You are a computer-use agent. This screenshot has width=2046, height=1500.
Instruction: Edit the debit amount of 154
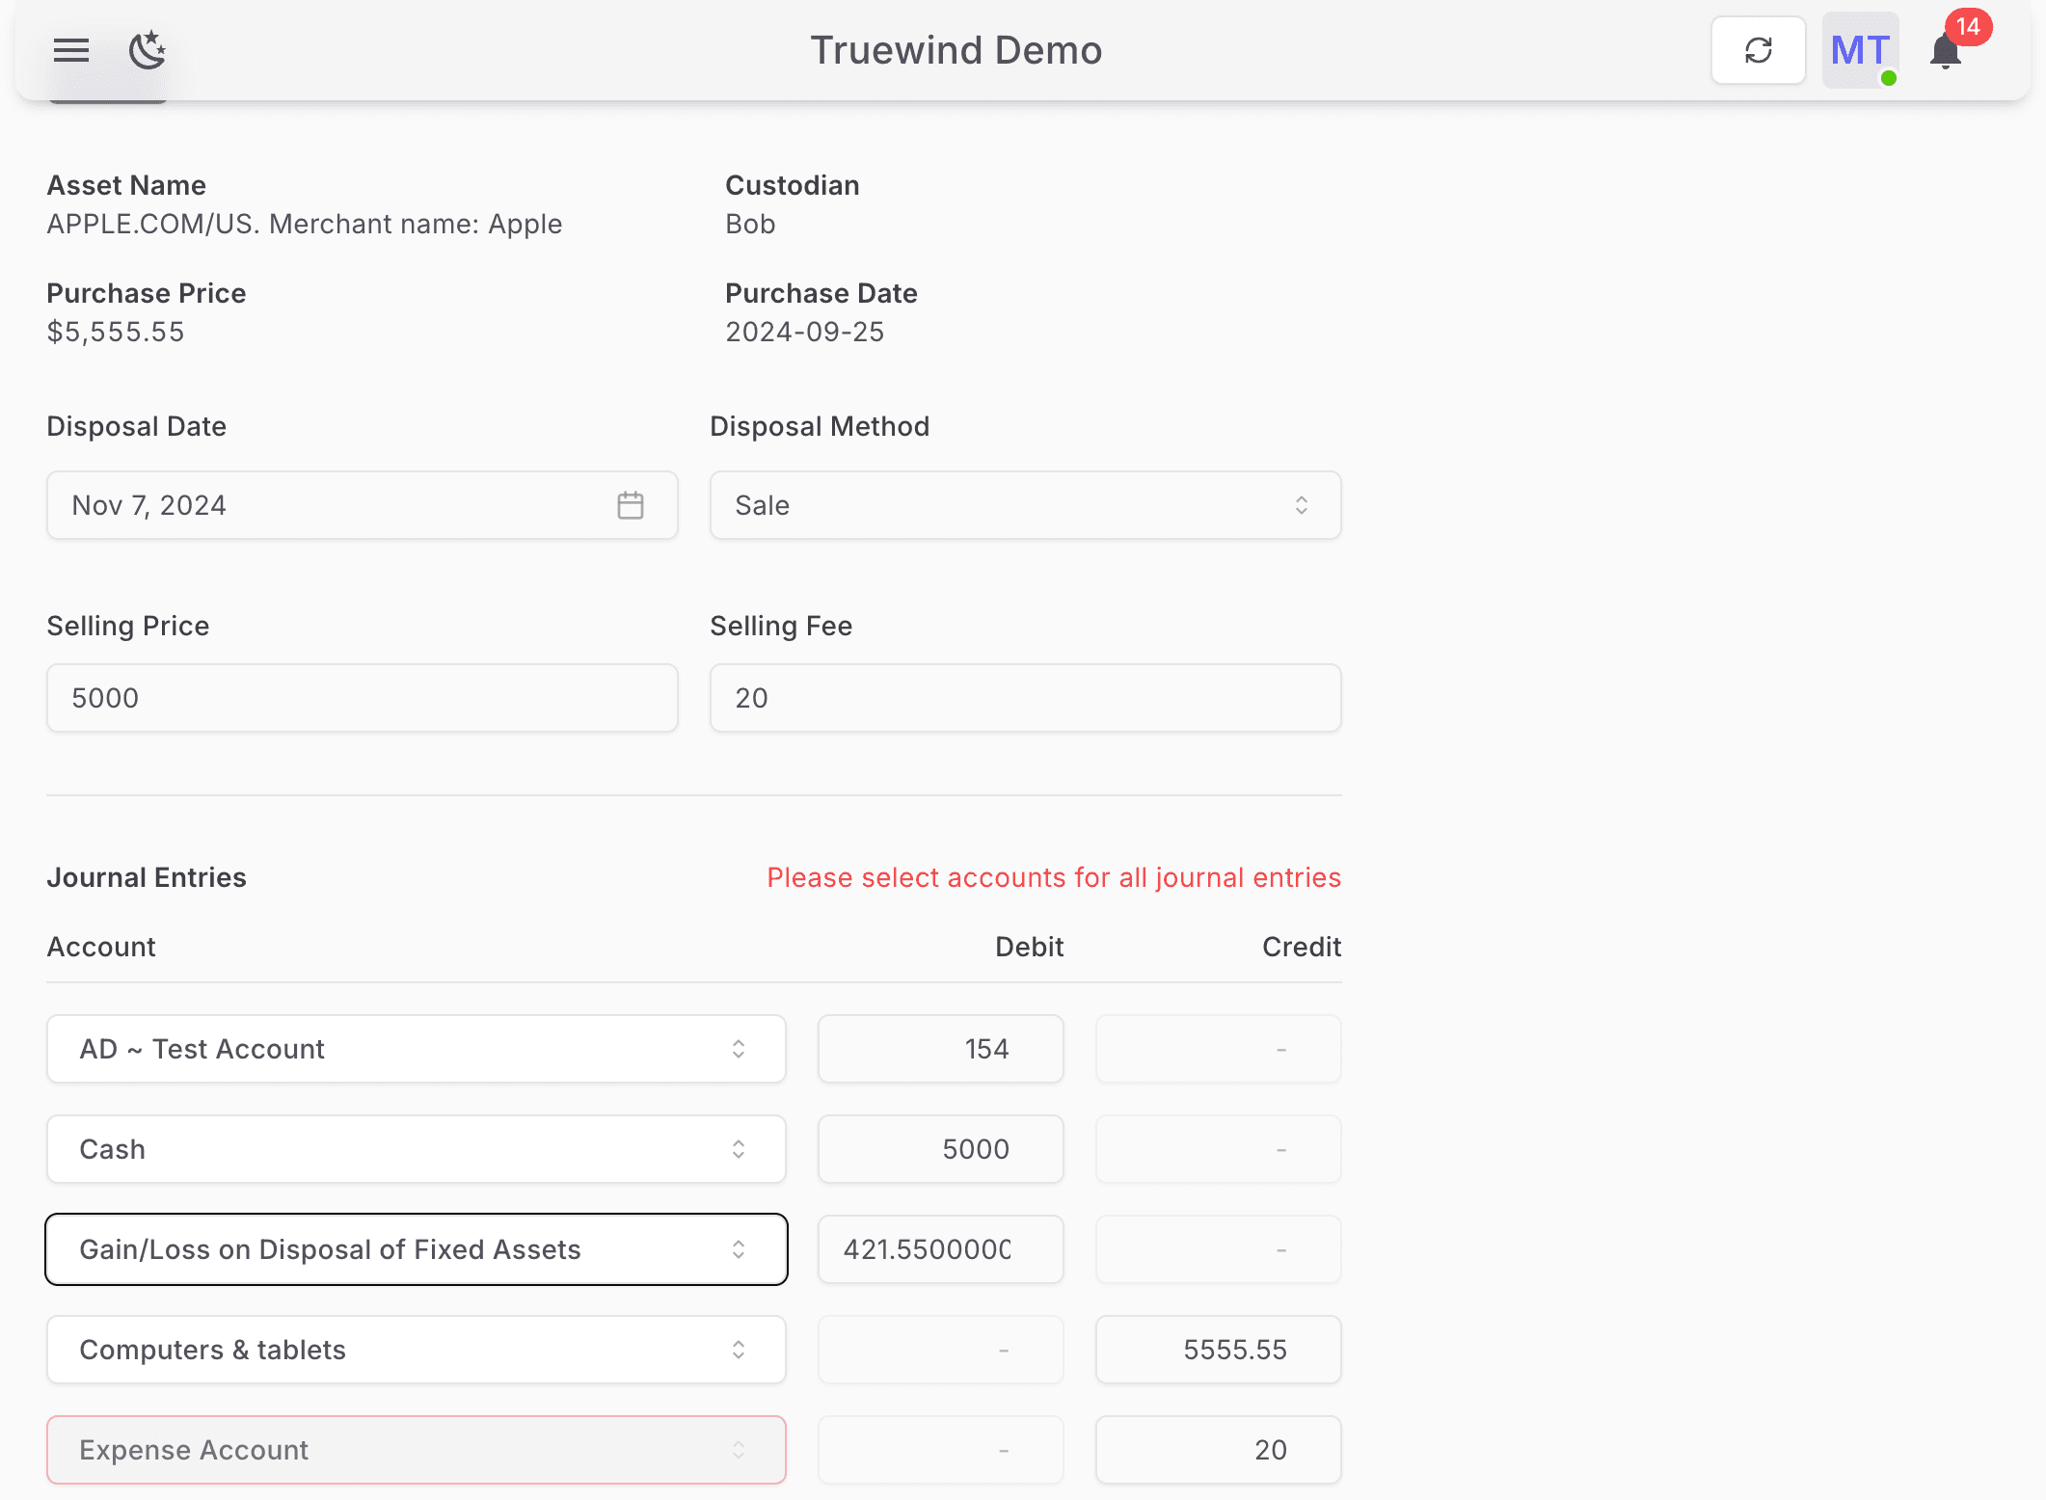pyautogui.click(x=940, y=1049)
